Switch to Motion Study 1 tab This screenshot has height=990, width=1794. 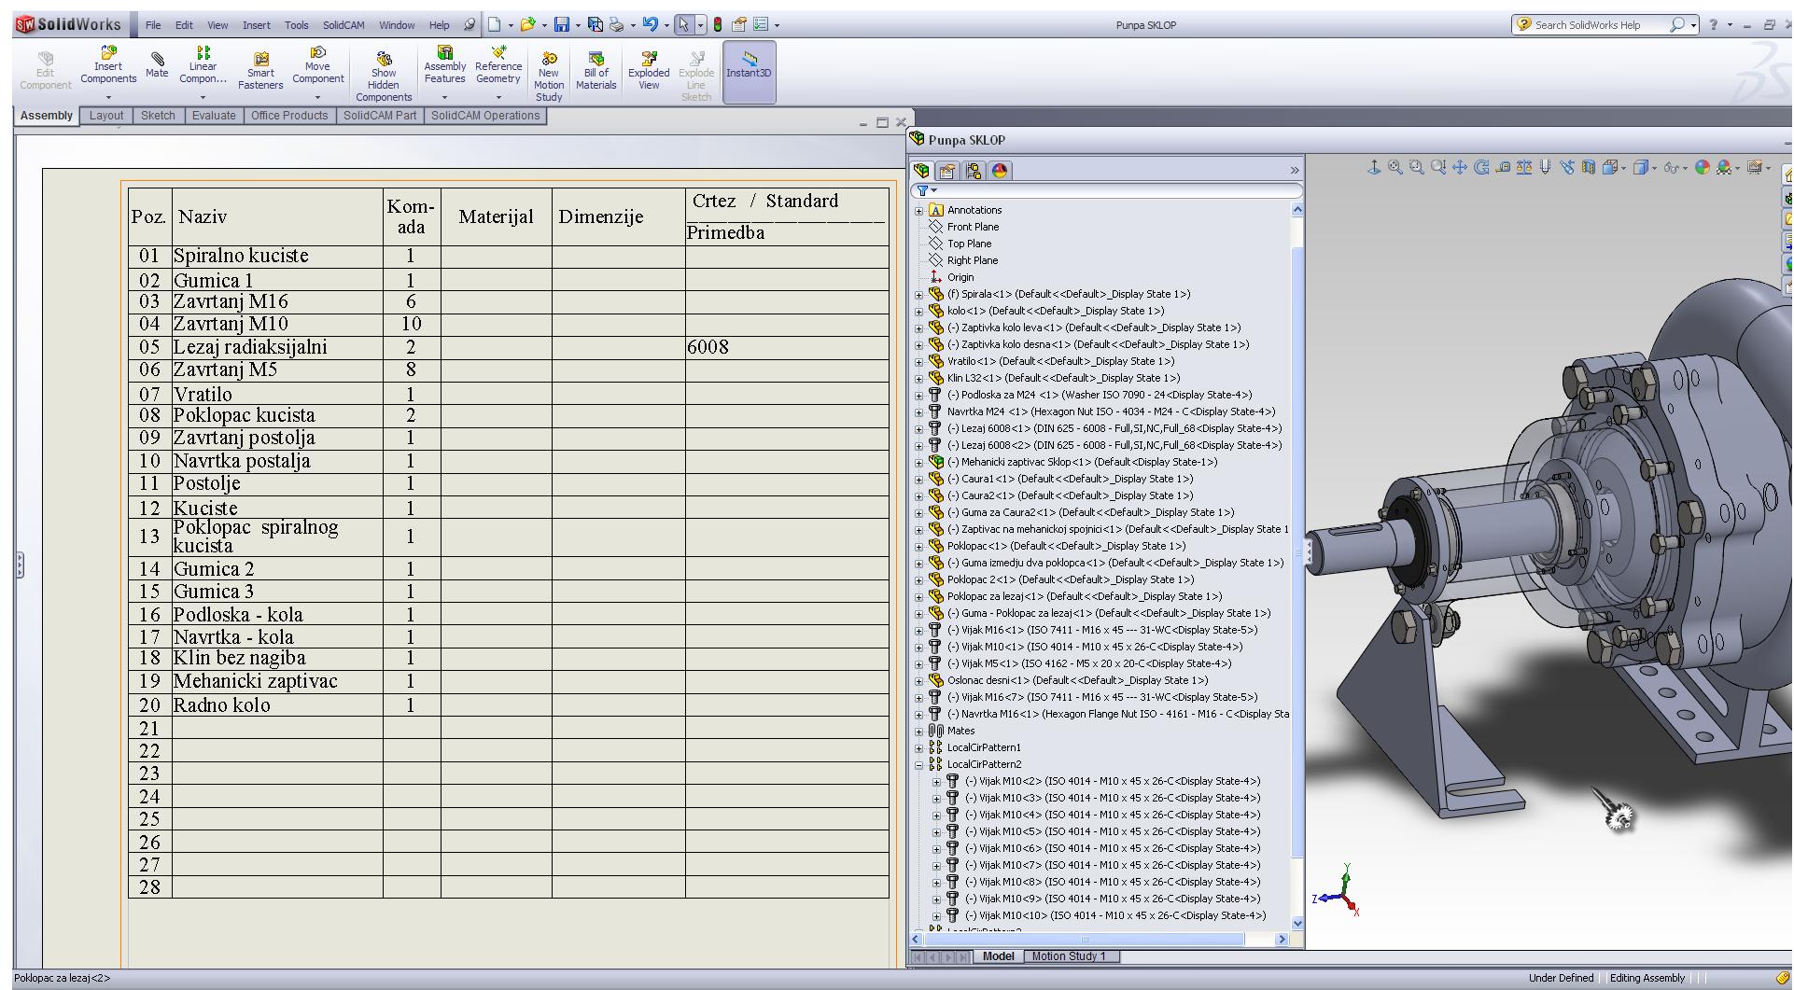pyautogui.click(x=1068, y=956)
